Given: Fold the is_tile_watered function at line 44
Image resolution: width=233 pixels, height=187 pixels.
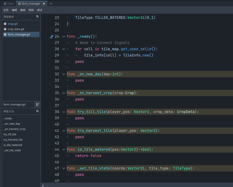Looking at the screenshot, I should click(64, 150).
